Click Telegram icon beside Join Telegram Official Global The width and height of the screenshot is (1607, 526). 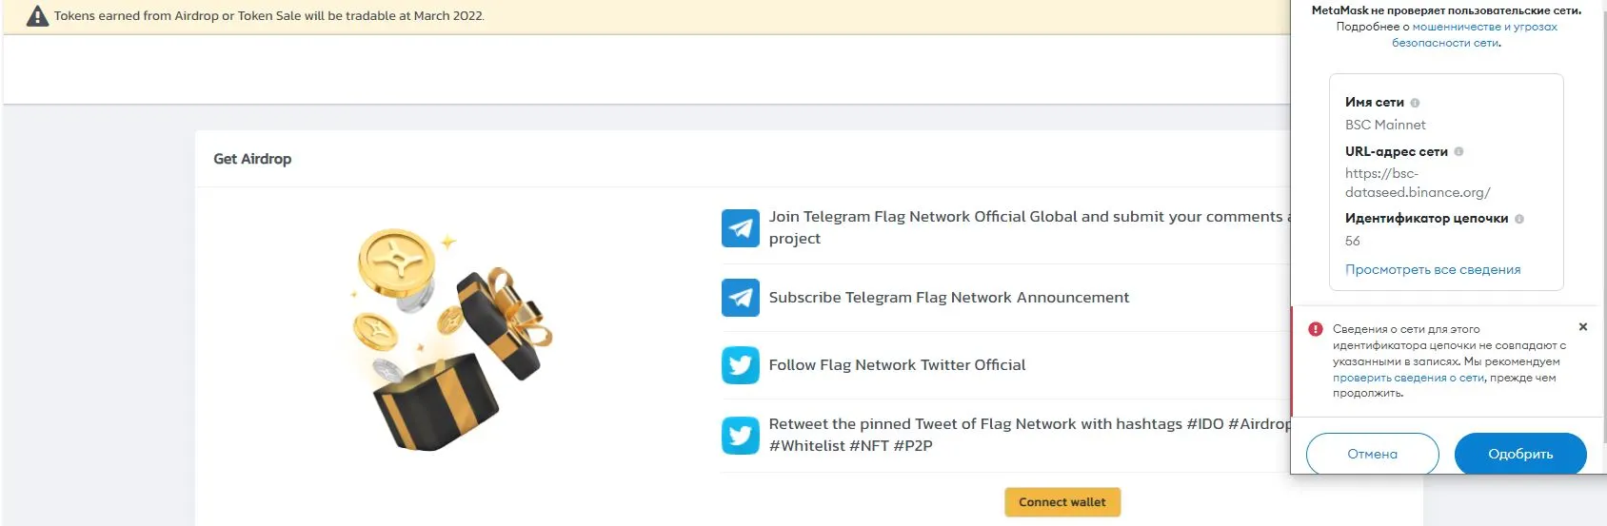741,228
